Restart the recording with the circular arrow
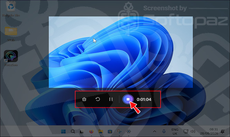This screenshot has height=137, width=230. 97,99
